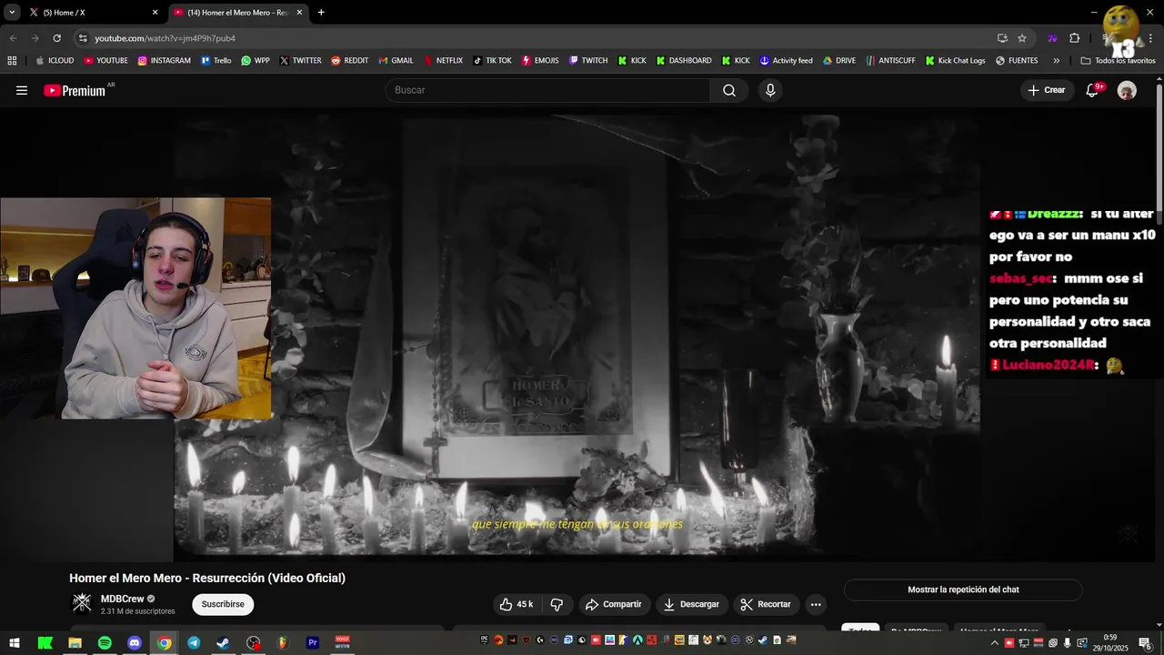Open Discord from the taskbar
The image size is (1164, 655).
135,642
